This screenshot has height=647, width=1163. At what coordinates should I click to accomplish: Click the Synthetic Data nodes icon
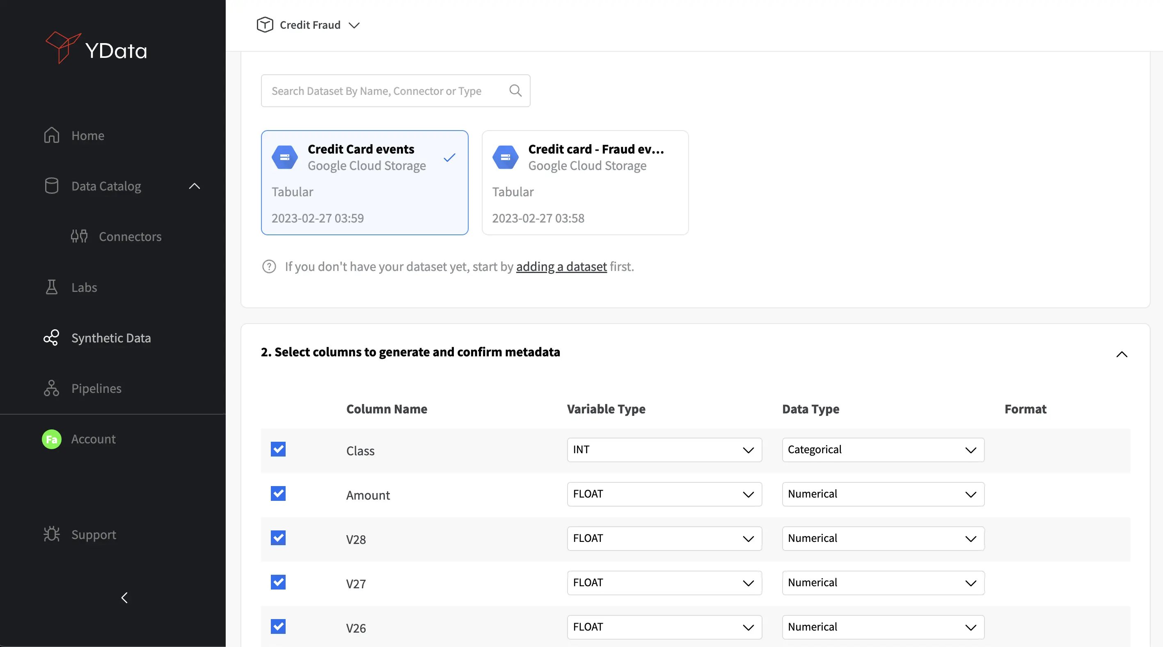click(51, 337)
